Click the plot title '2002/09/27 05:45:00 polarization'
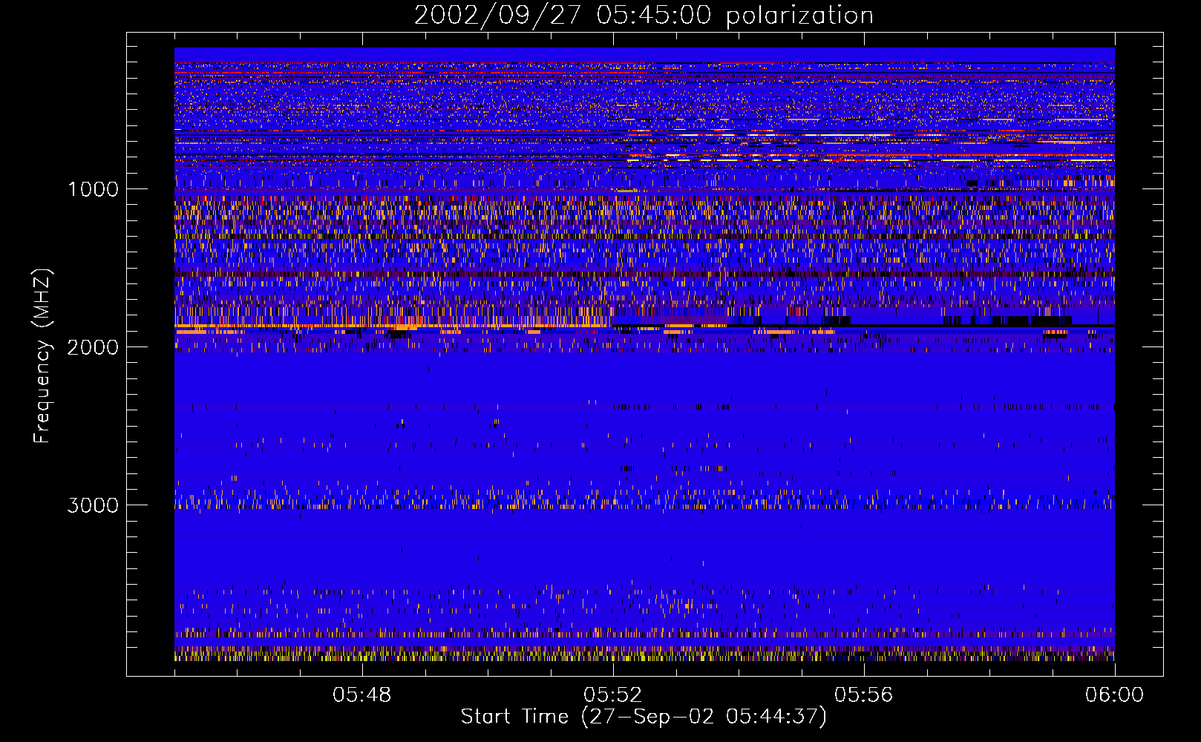Viewport: 1201px width, 742px height. point(644,16)
